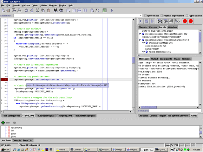Click the red circle with the minus sign

click(x=190, y=21)
